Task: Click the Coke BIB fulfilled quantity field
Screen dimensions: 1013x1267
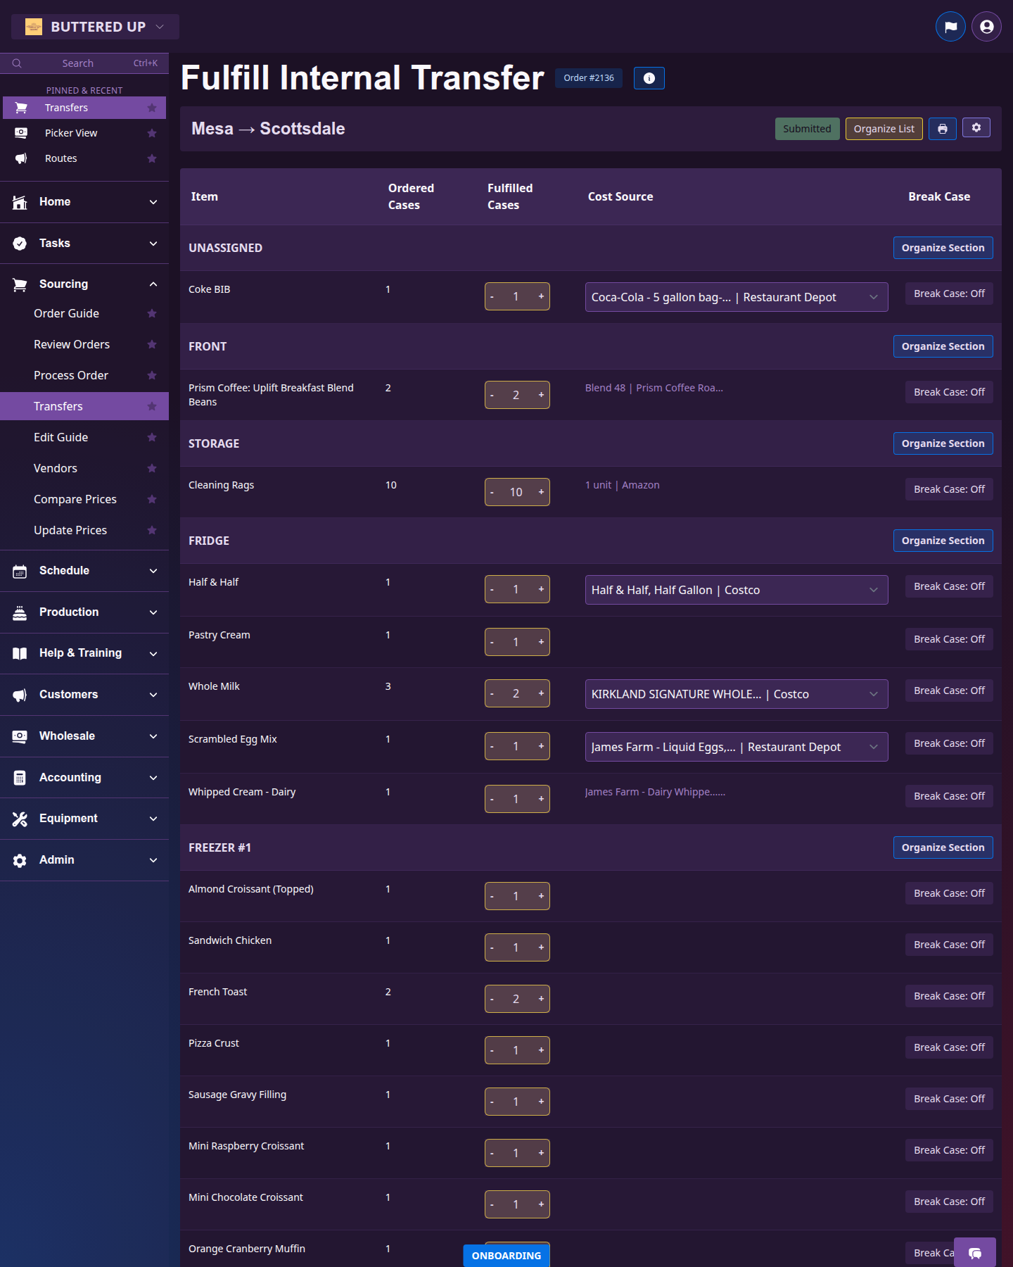Action: coord(516,296)
